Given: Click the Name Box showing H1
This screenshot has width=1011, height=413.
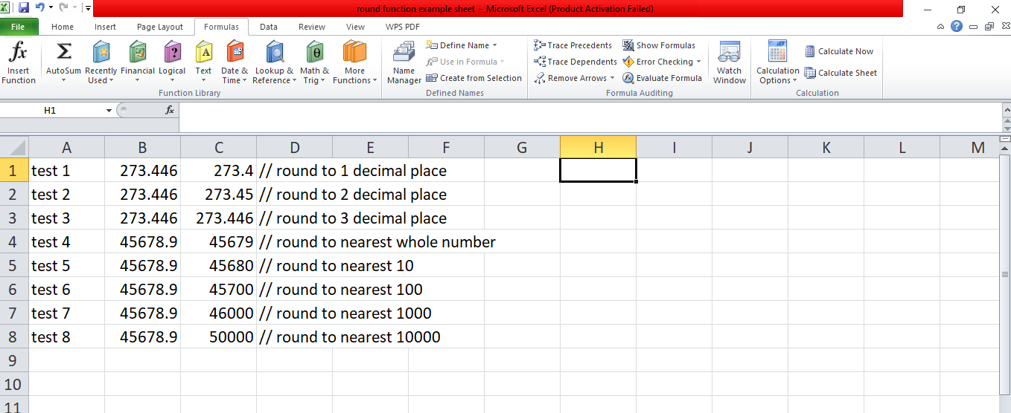Looking at the screenshot, I should click(x=51, y=110).
